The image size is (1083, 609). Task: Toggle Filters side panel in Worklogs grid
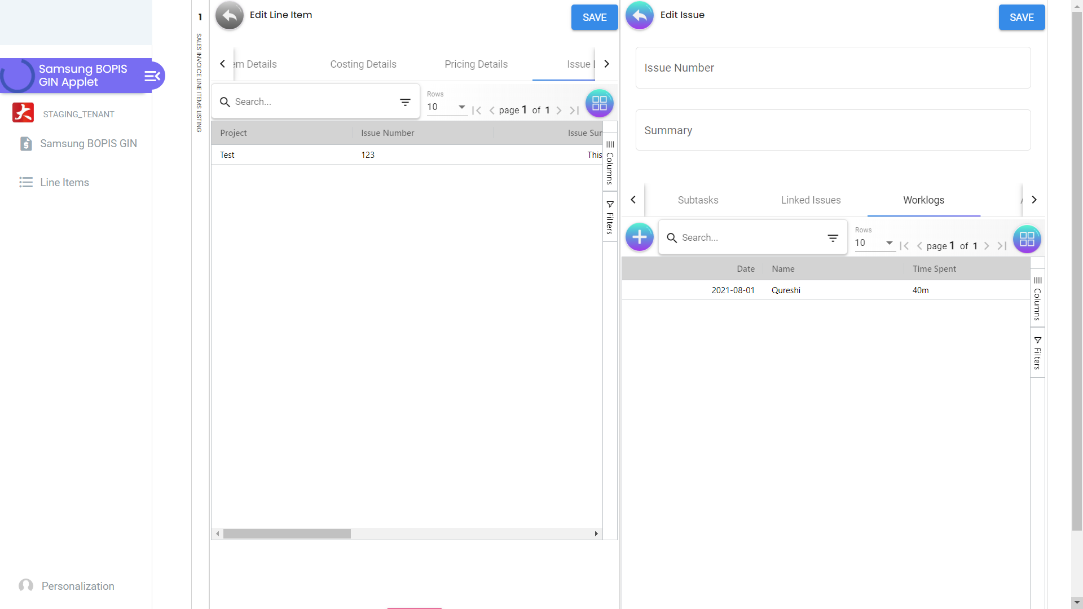1037,353
